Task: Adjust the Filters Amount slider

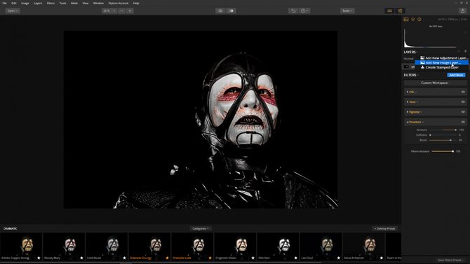Action: click(x=443, y=151)
